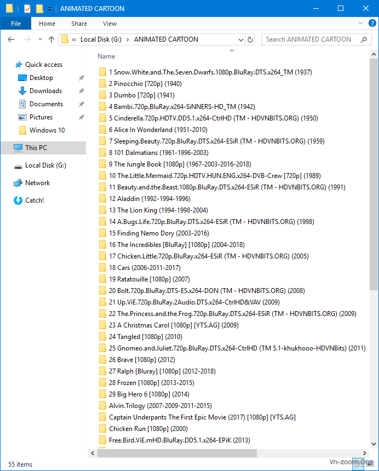The height and width of the screenshot is (471, 379).
Task: Click the search magnifier icon
Action: coord(364,39)
